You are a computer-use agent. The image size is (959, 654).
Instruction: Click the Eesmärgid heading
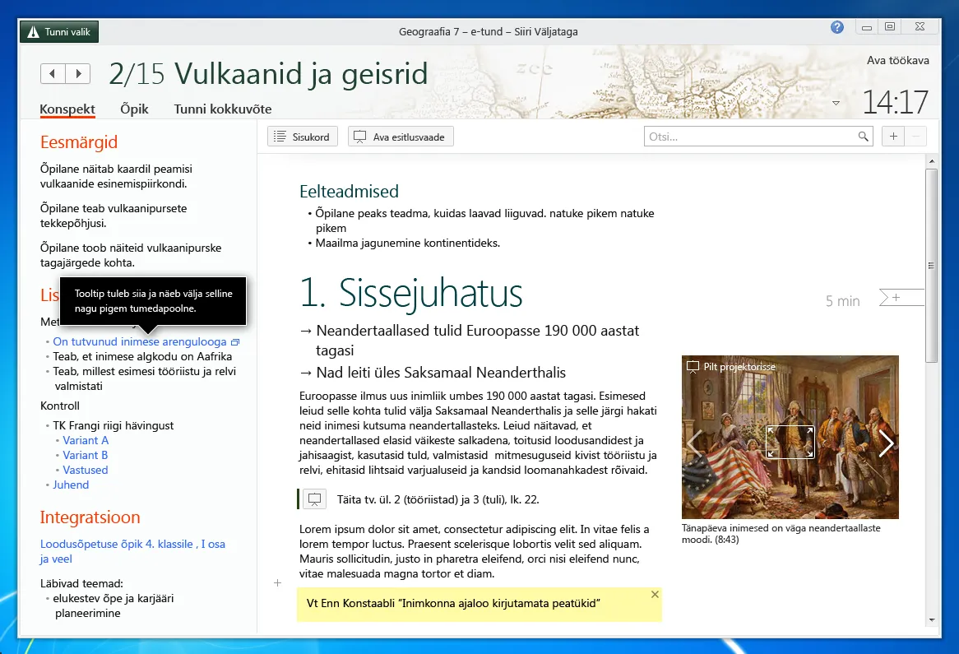[x=79, y=142]
